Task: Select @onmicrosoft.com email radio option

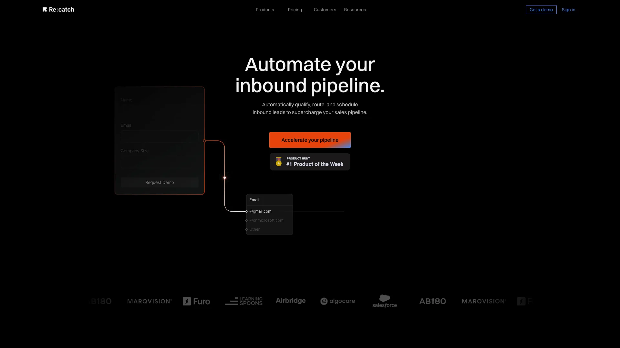Action: (247, 220)
